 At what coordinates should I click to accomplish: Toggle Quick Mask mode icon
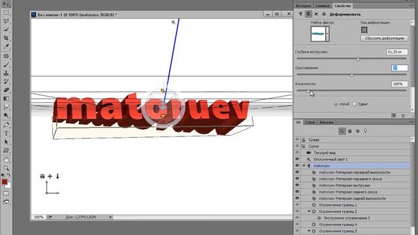click(6, 193)
